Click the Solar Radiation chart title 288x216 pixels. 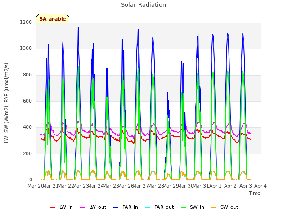point(144,5)
